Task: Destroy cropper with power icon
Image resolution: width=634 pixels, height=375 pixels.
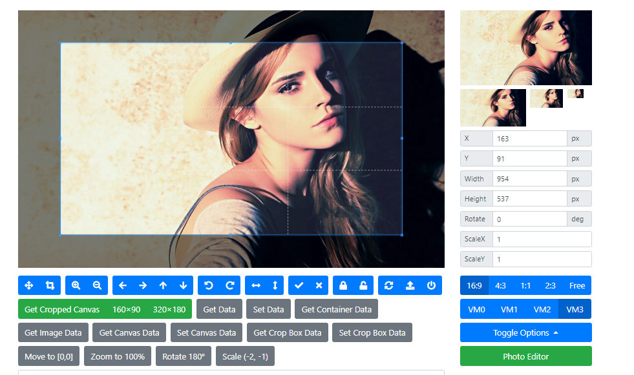Action: [x=432, y=285]
